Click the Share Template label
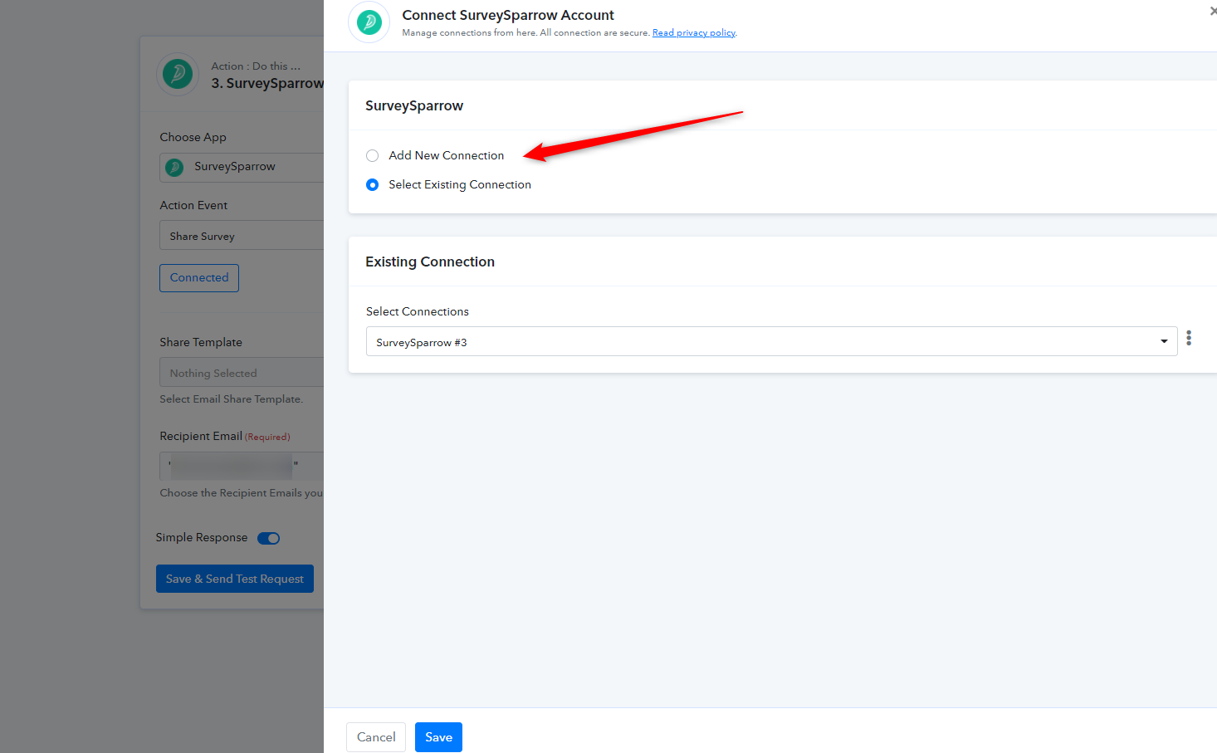Viewport: 1217px width, 753px height. [x=201, y=342]
